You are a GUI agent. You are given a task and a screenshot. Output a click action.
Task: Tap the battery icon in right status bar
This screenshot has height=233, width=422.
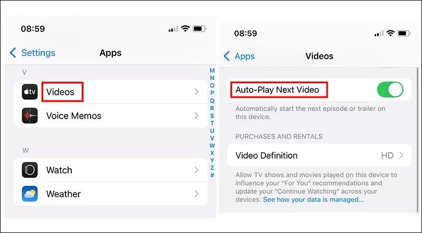pos(405,33)
